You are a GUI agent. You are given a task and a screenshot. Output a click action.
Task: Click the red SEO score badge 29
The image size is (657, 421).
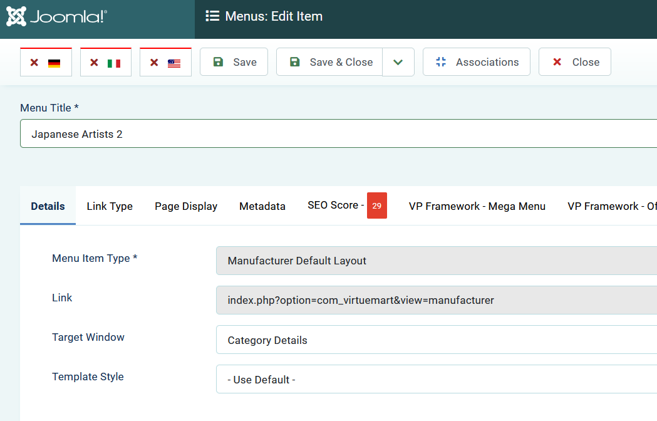(376, 205)
